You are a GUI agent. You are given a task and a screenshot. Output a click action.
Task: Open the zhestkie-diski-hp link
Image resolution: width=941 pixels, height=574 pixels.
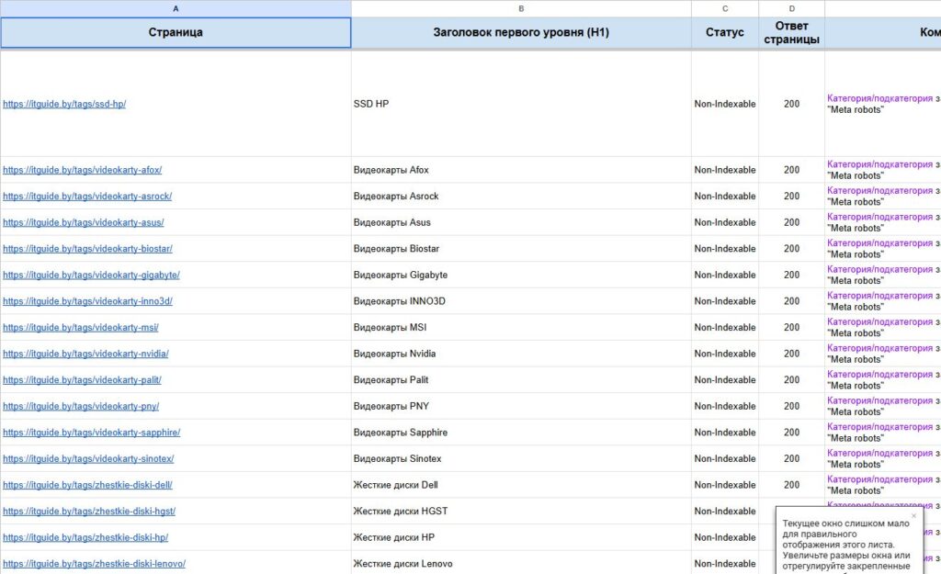85,538
